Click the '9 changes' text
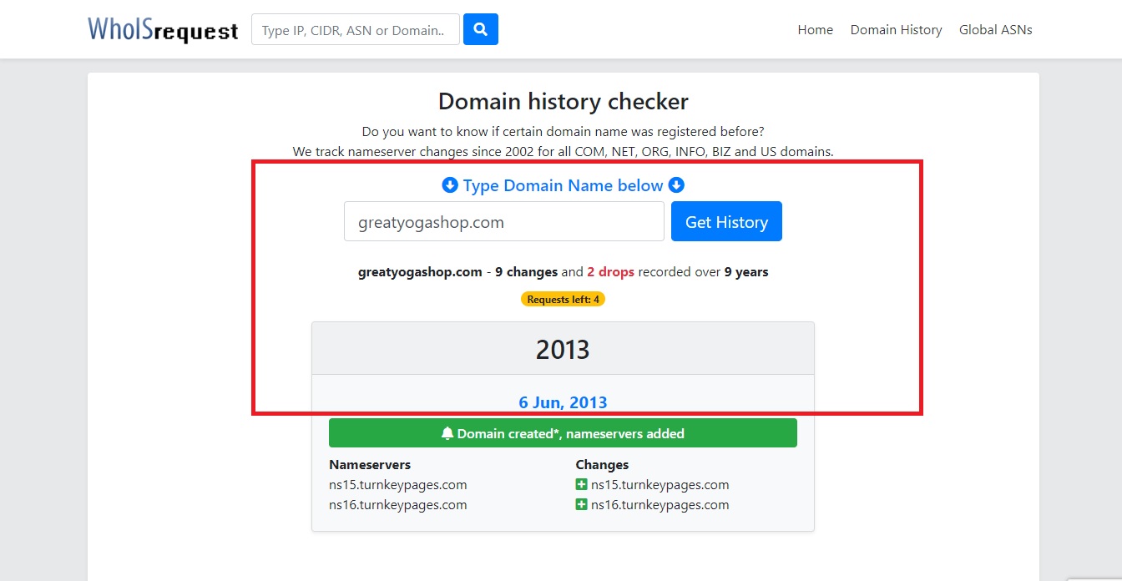Viewport: 1122px width, 581px height. (526, 272)
